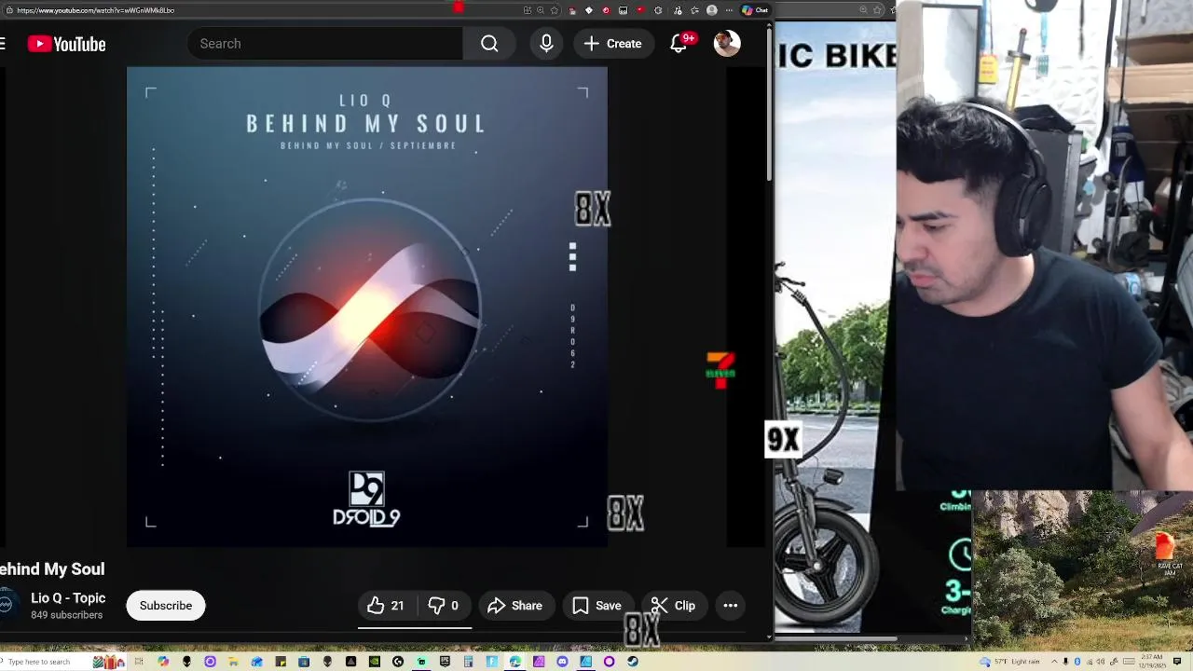Subscribe to Lio Q - Topic
The width and height of the screenshot is (1193, 671).
(x=166, y=606)
